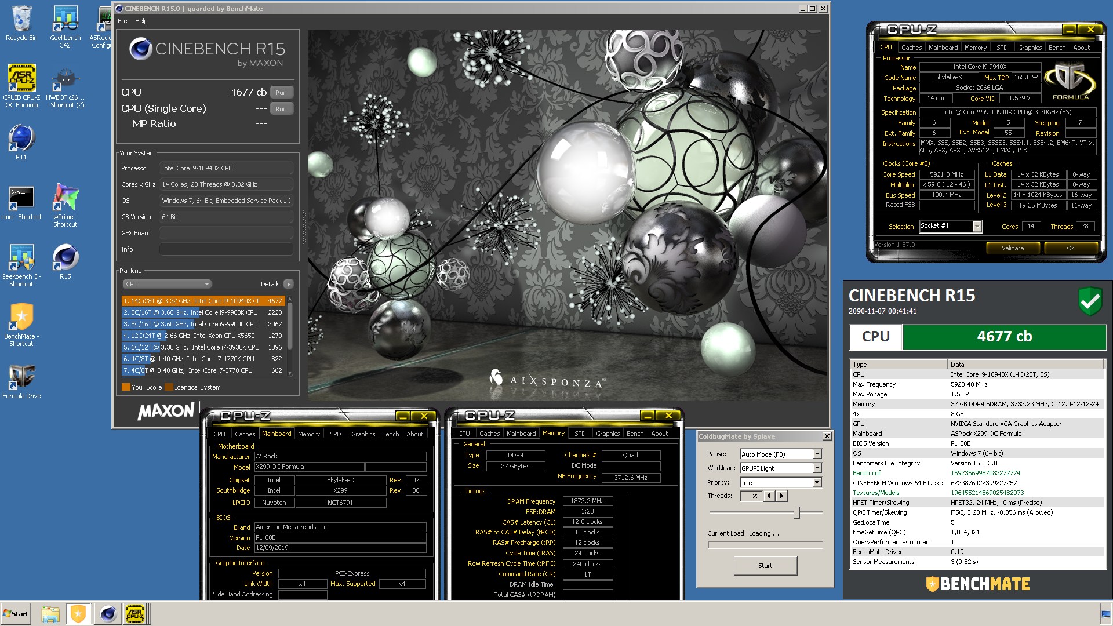
Task: Switch to BenchMate in the taskbar
Action: click(x=78, y=614)
